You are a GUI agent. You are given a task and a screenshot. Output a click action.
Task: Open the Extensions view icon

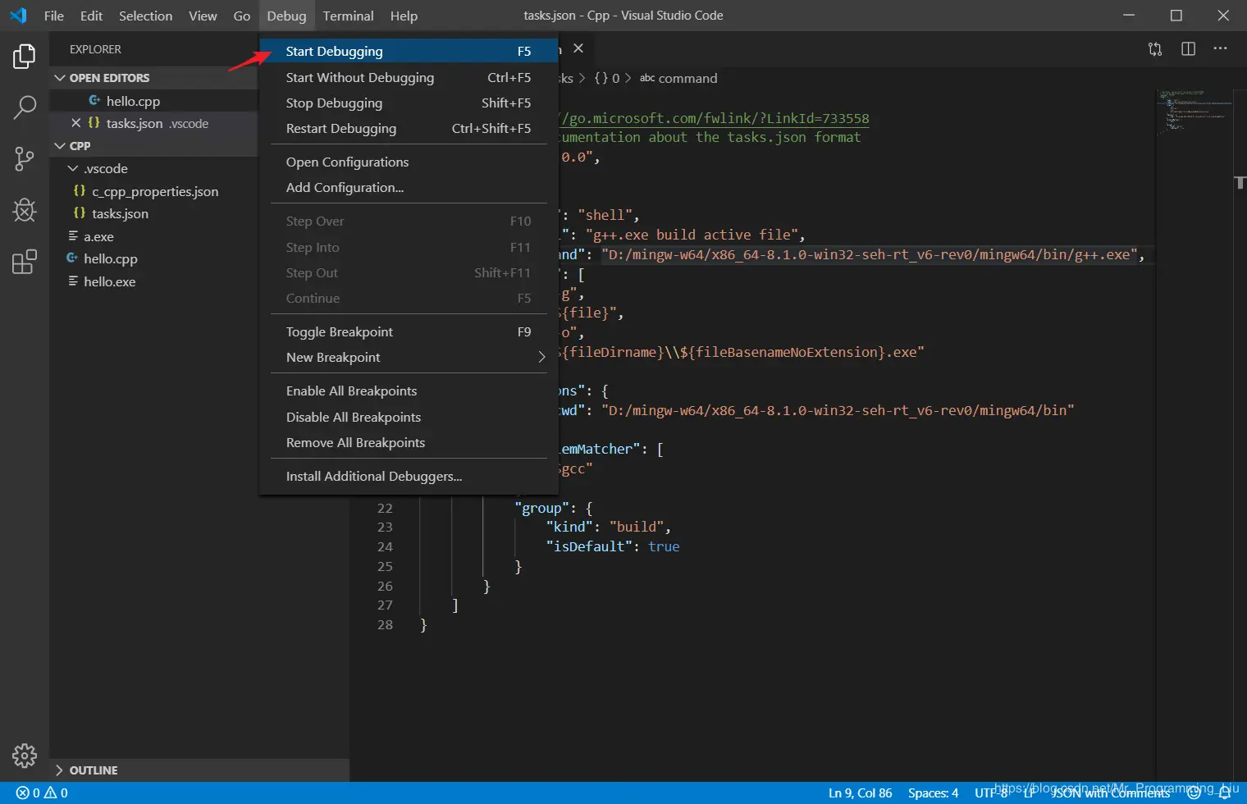coord(25,262)
